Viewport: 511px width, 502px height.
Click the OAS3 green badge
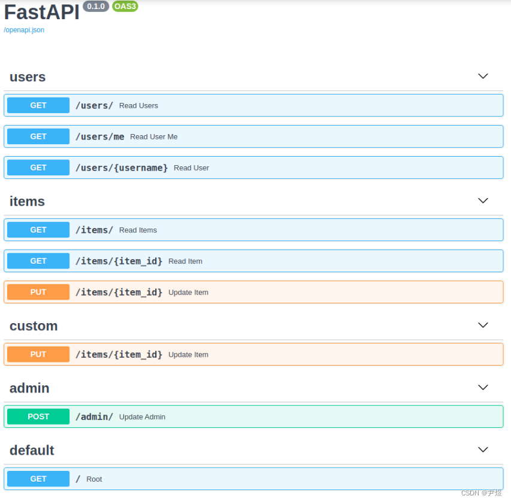click(x=125, y=6)
